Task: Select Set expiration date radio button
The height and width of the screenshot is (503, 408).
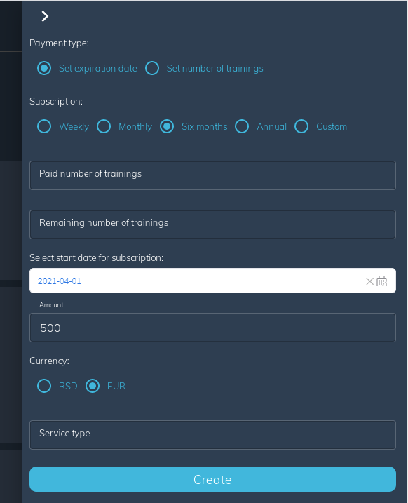Action: click(44, 68)
